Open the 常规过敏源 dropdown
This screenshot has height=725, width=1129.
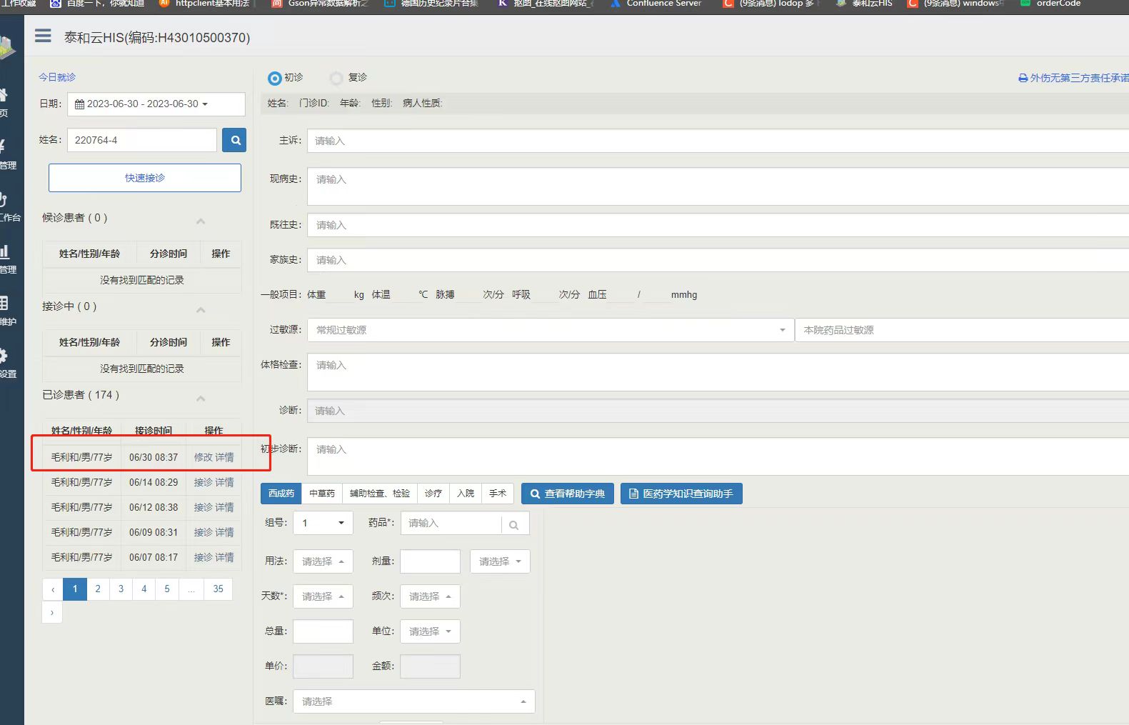tap(551, 330)
